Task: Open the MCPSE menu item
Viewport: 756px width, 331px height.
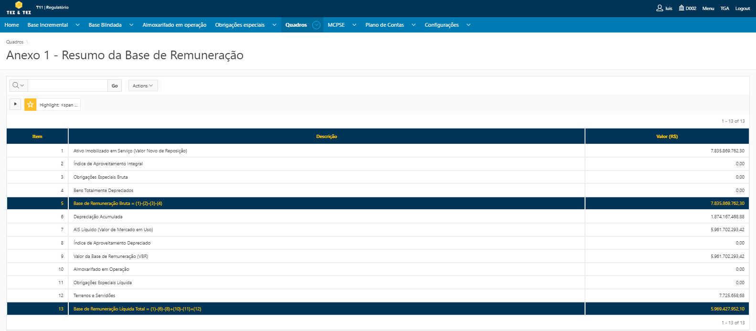Action: (x=336, y=25)
